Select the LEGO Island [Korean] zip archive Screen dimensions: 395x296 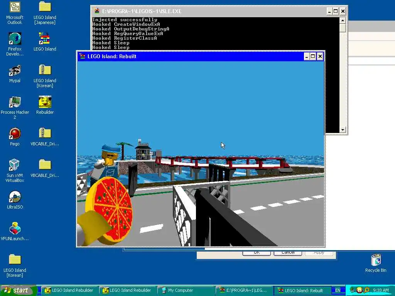point(45,76)
